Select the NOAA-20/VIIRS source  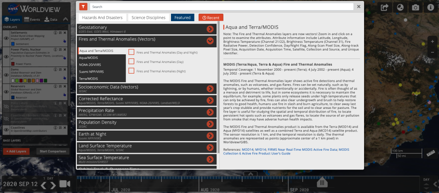102,65
